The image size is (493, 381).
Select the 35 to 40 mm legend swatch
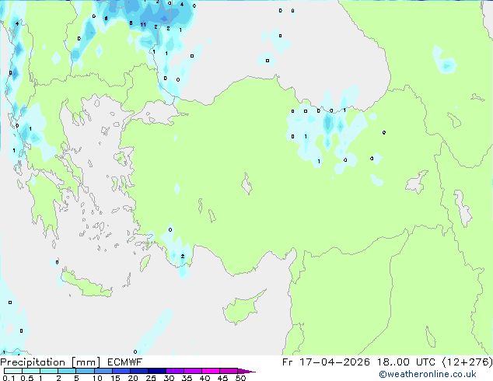point(192,371)
